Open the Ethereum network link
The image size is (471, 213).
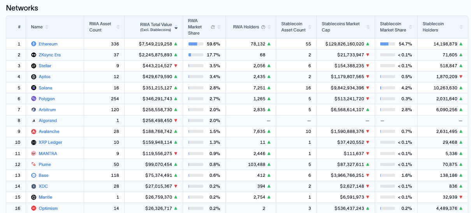coord(48,44)
